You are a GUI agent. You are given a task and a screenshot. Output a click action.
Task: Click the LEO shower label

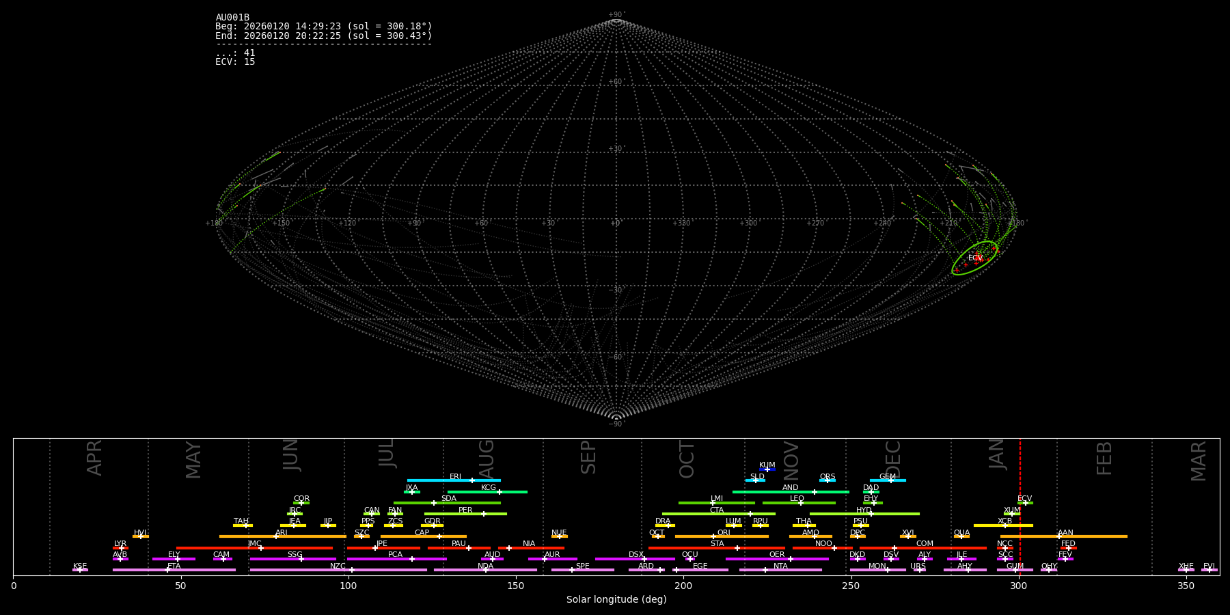pos(797,498)
